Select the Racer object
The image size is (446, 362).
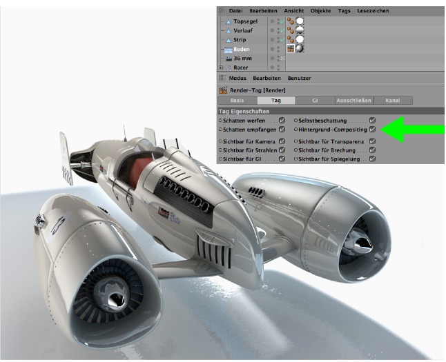click(241, 68)
